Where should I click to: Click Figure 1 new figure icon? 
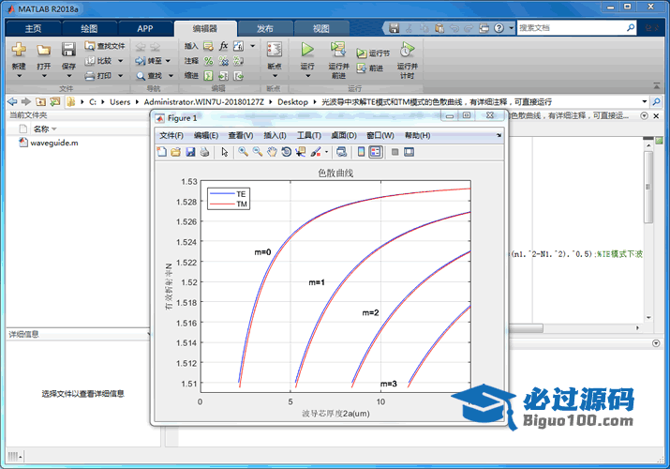coord(162,152)
